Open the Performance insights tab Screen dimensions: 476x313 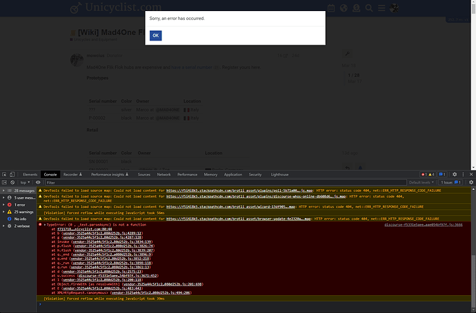point(110,175)
